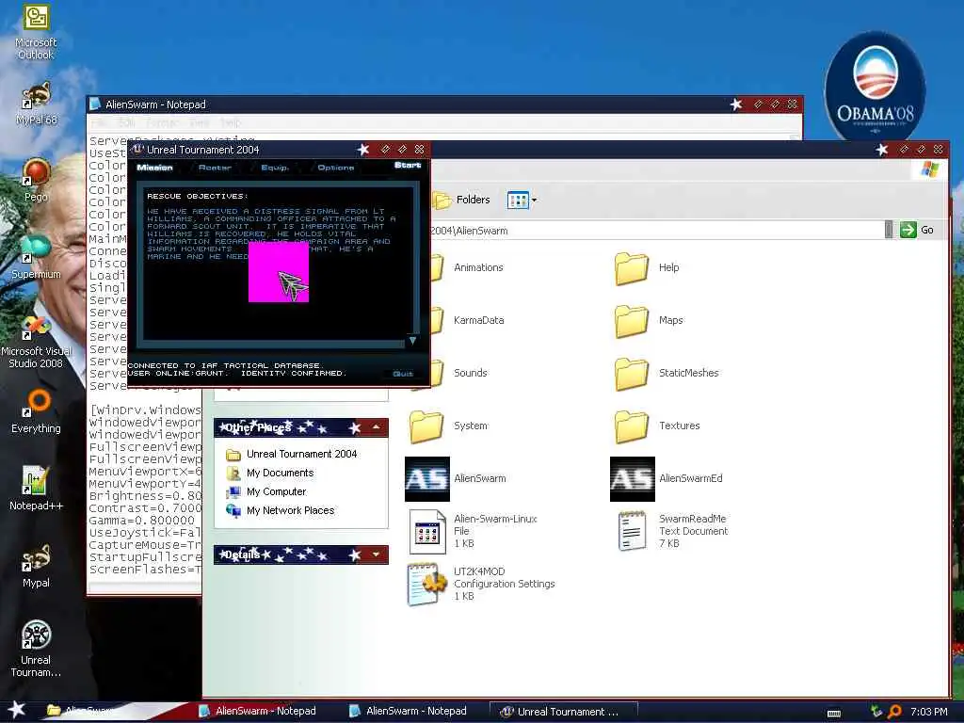Screen dimensions: 964x723
Task: Click the star button in Notepad title bar
Action: (736, 104)
